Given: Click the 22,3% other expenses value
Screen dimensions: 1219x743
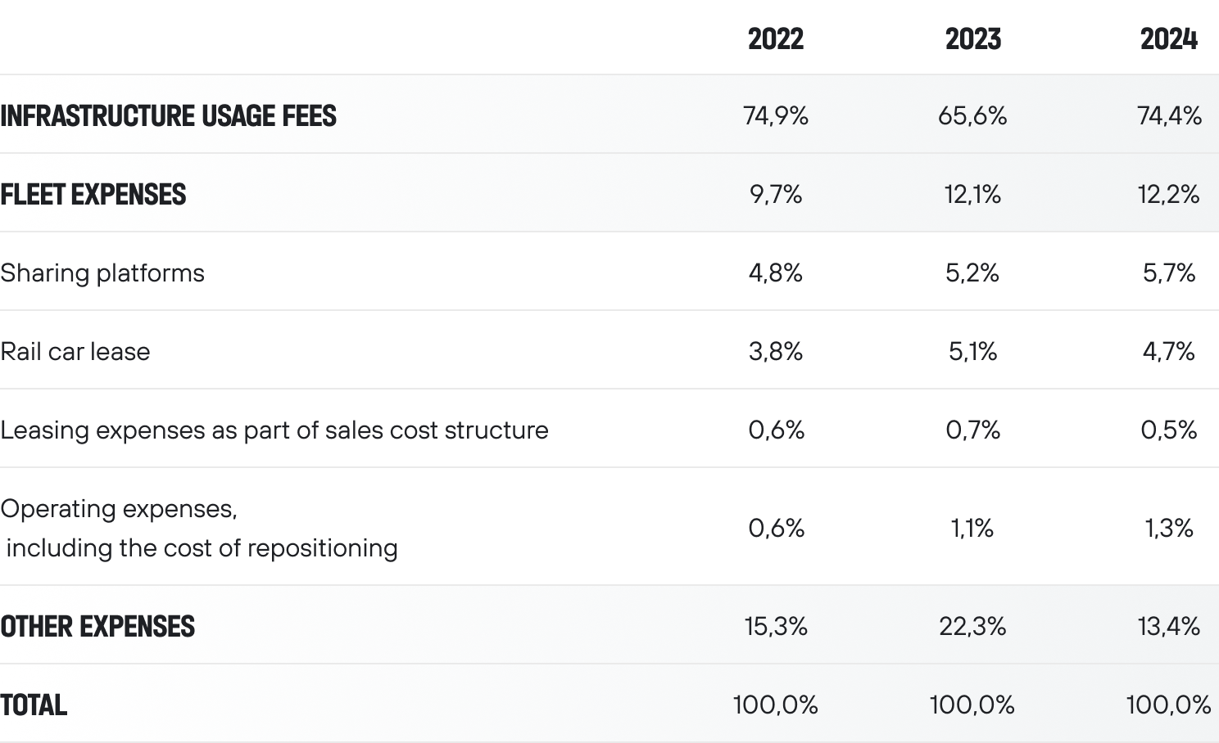Looking at the screenshot, I should click(972, 626).
